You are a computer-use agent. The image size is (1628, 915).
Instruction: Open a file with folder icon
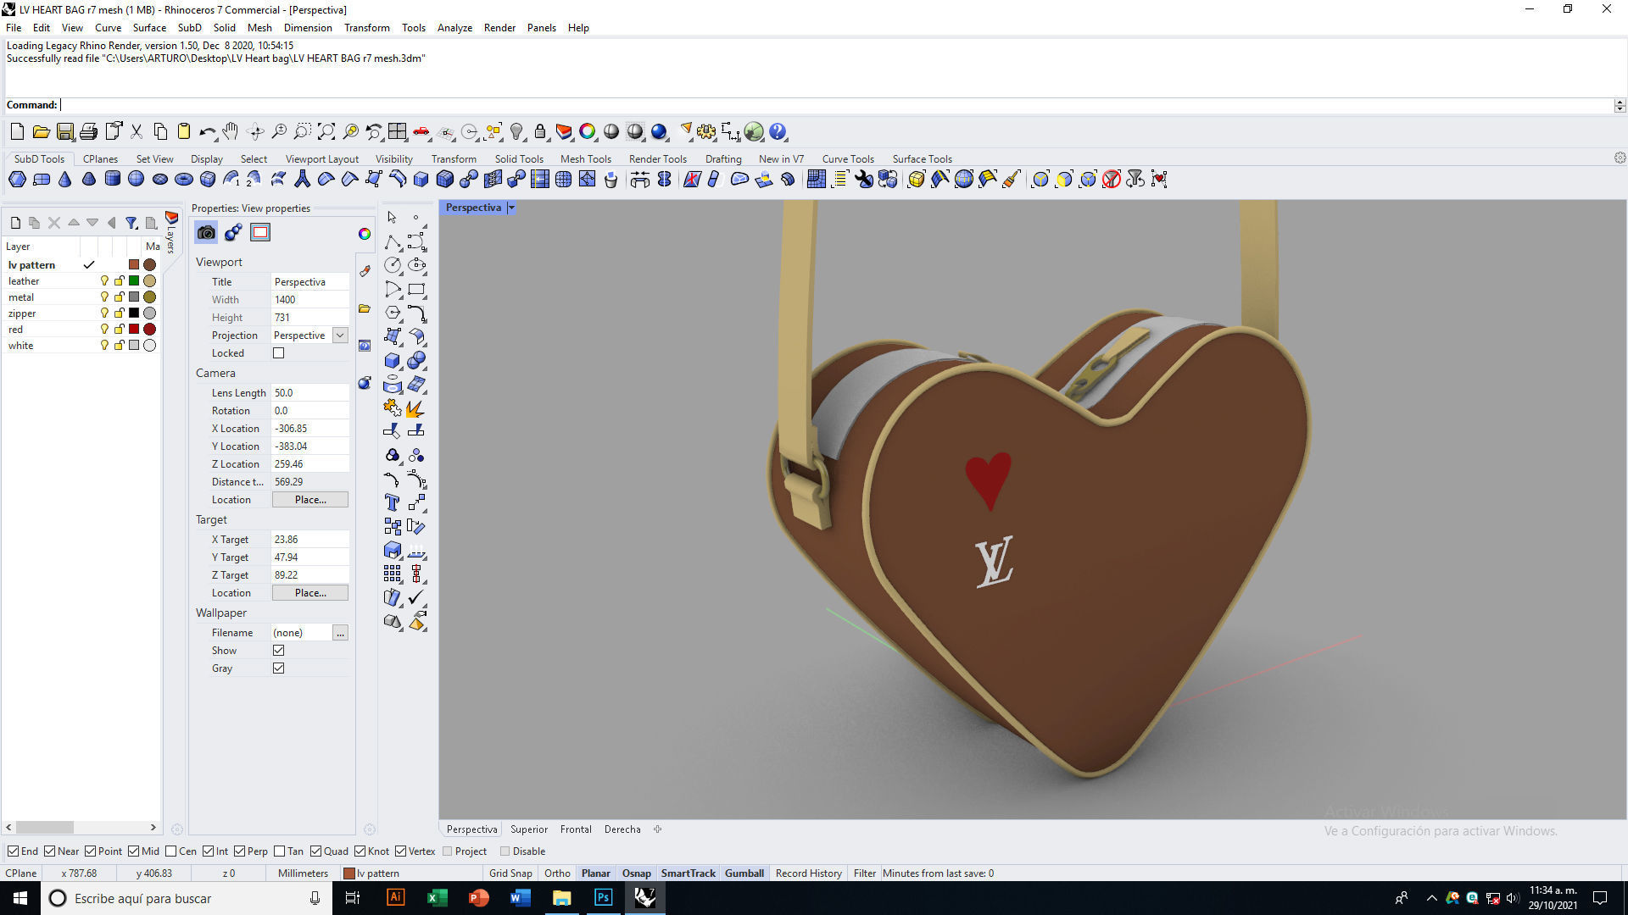coord(41,131)
